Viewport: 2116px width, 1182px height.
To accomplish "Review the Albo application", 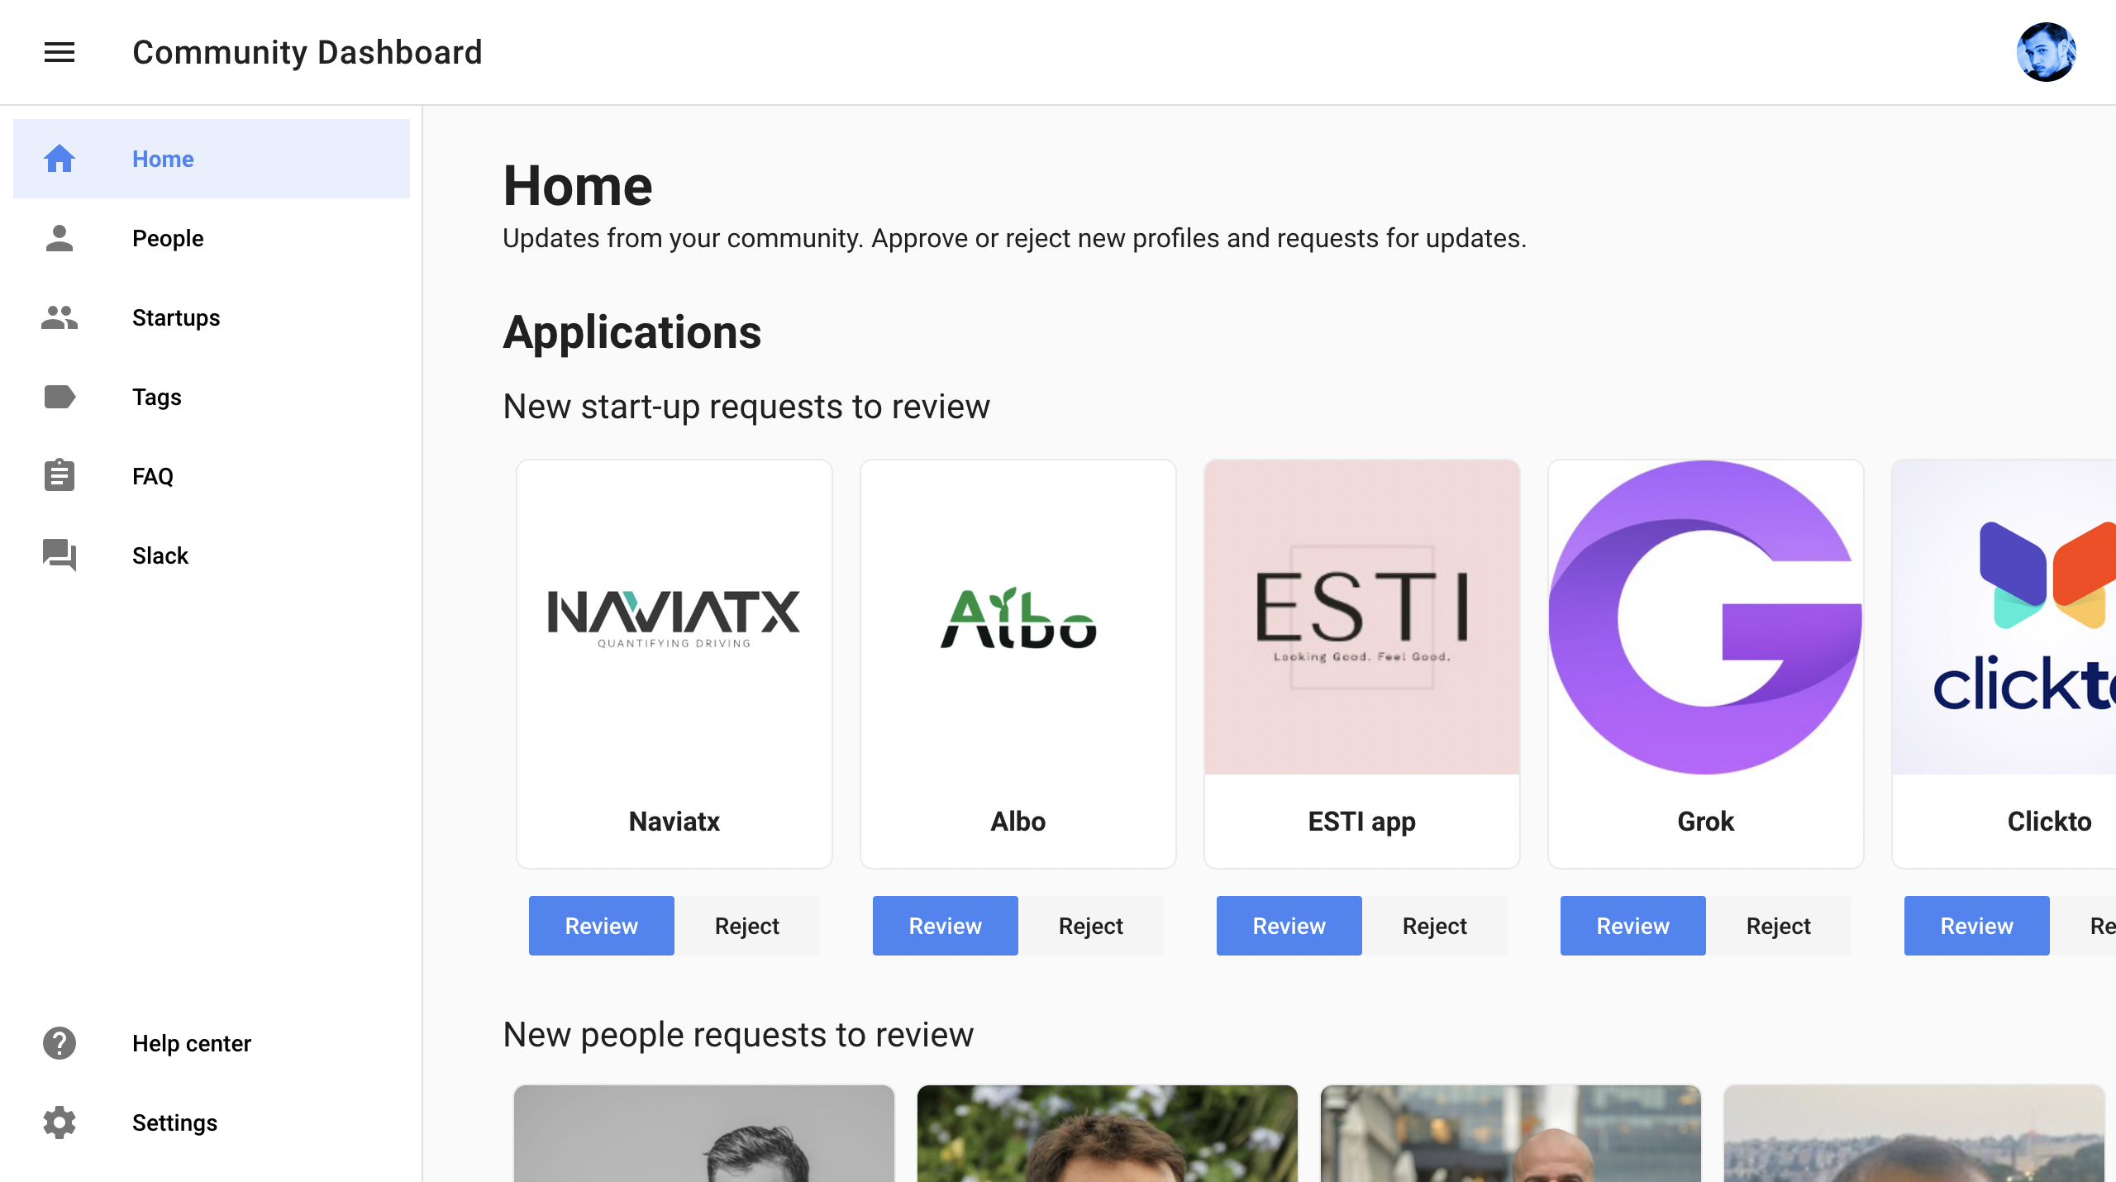I will (946, 926).
